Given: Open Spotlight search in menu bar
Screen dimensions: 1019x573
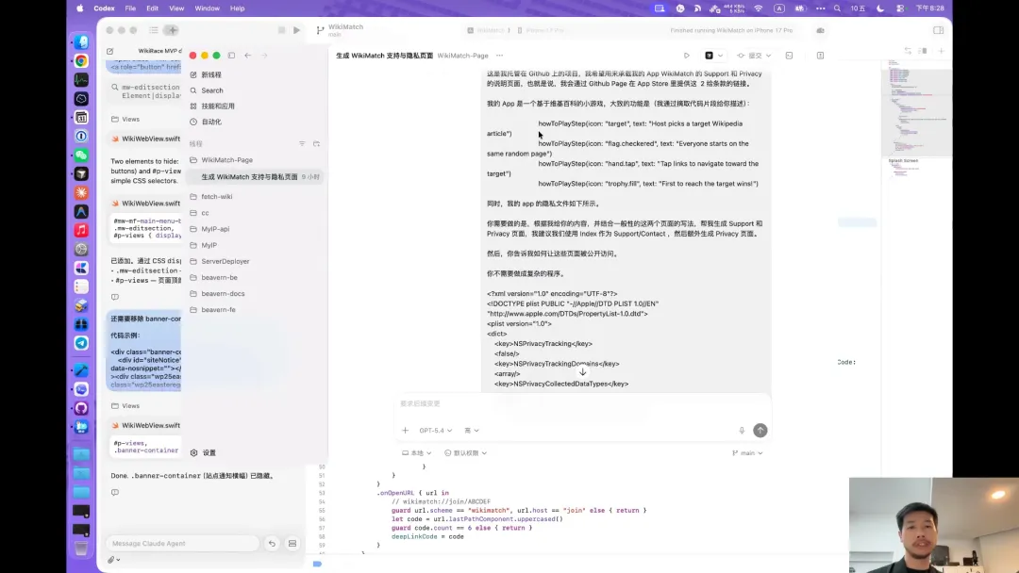Looking at the screenshot, I should [x=837, y=8].
